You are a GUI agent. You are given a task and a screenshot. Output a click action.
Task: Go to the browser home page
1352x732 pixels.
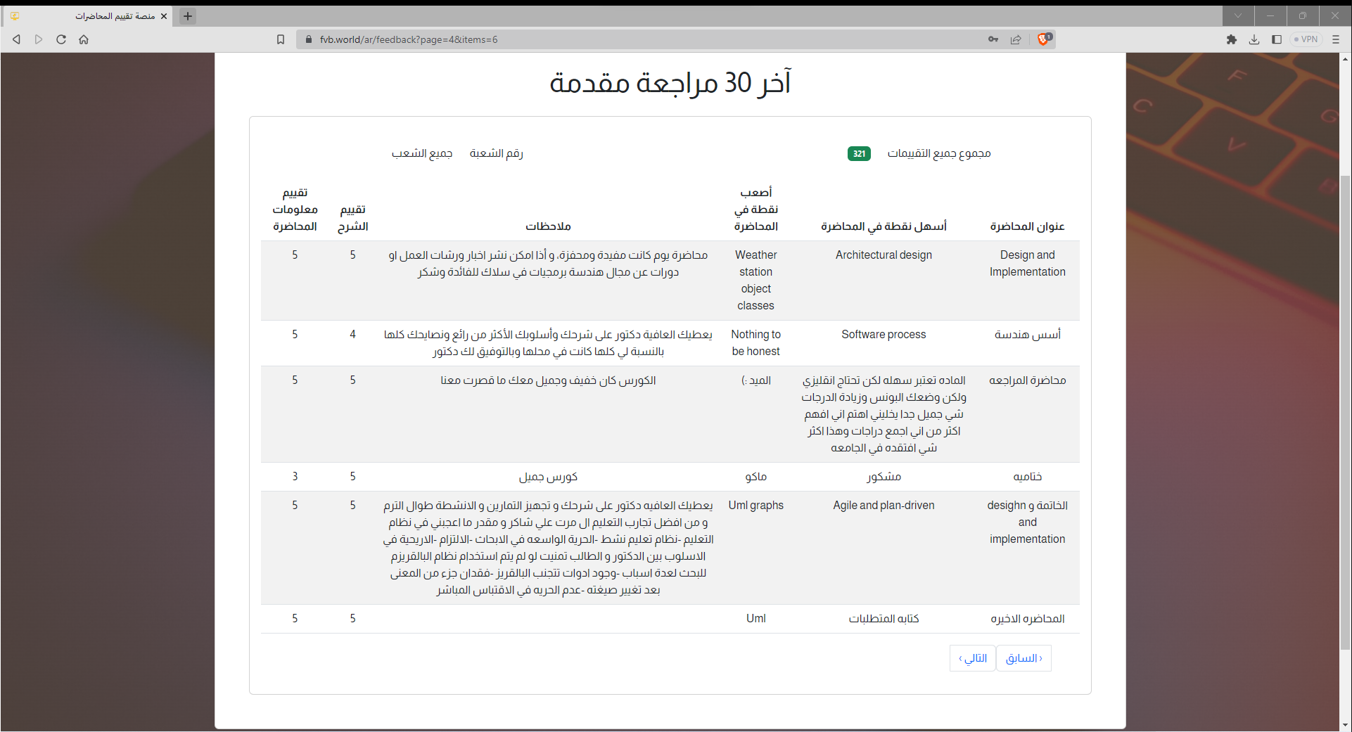click(84, 39)
